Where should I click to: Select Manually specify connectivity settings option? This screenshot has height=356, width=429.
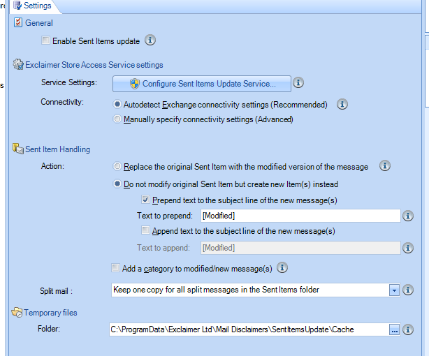click(117, 119)
